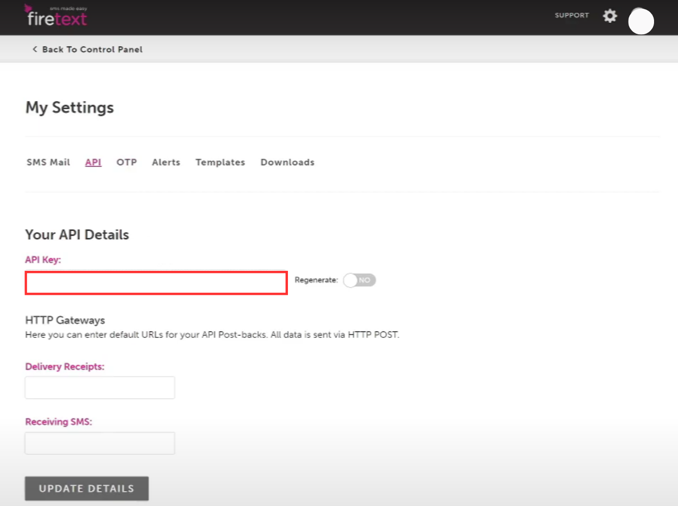Click the UPDATE DETAILS button
The image size is (678, 506).
86,488
